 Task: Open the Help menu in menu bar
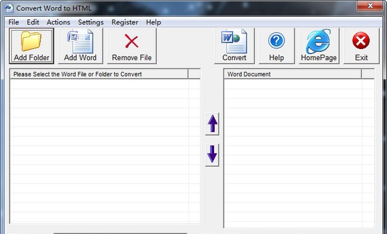pyautogui.click(x=154, y=22)
